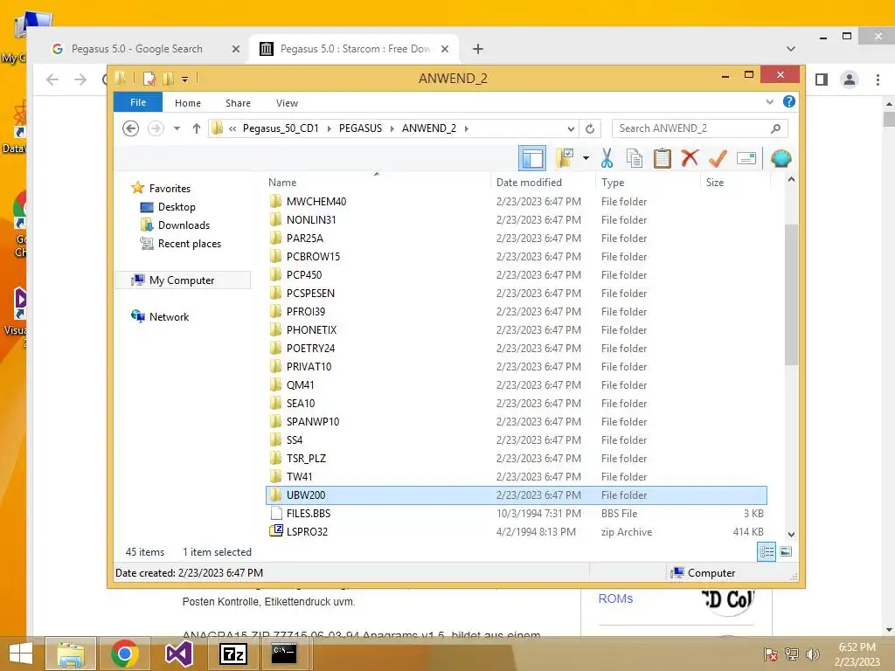This screenshot has width=895, height=671.
Task: Open the Chrome profile avatar
Action: coord(850,80)
